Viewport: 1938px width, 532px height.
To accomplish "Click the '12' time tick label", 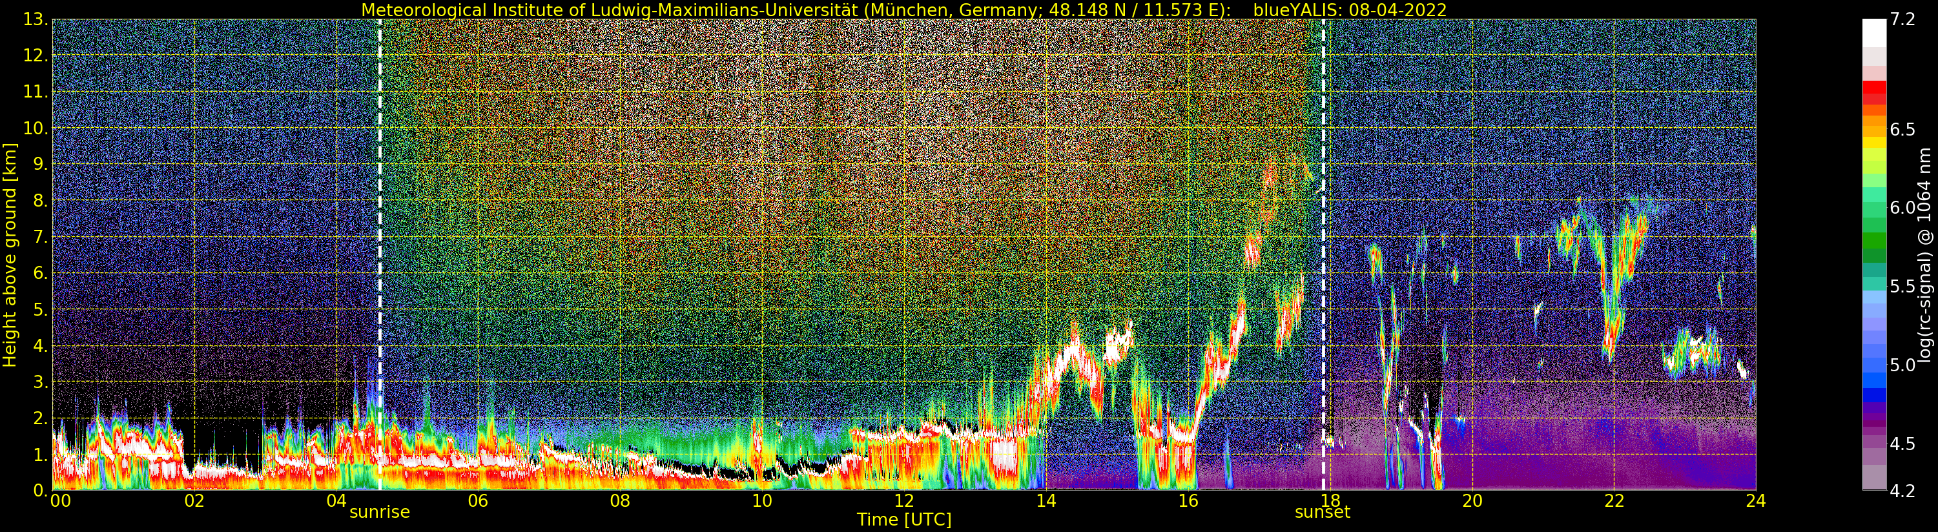I will click(903, 501).
